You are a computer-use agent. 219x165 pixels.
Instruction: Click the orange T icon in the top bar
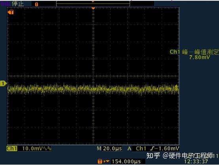point(36,4)
